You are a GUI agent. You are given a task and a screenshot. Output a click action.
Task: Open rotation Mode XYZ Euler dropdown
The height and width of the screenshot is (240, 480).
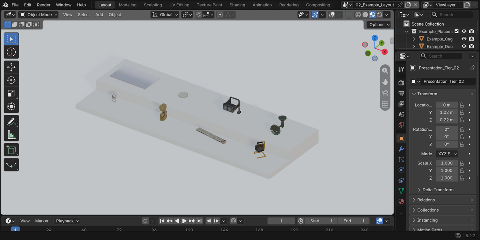tap(447, 154)
